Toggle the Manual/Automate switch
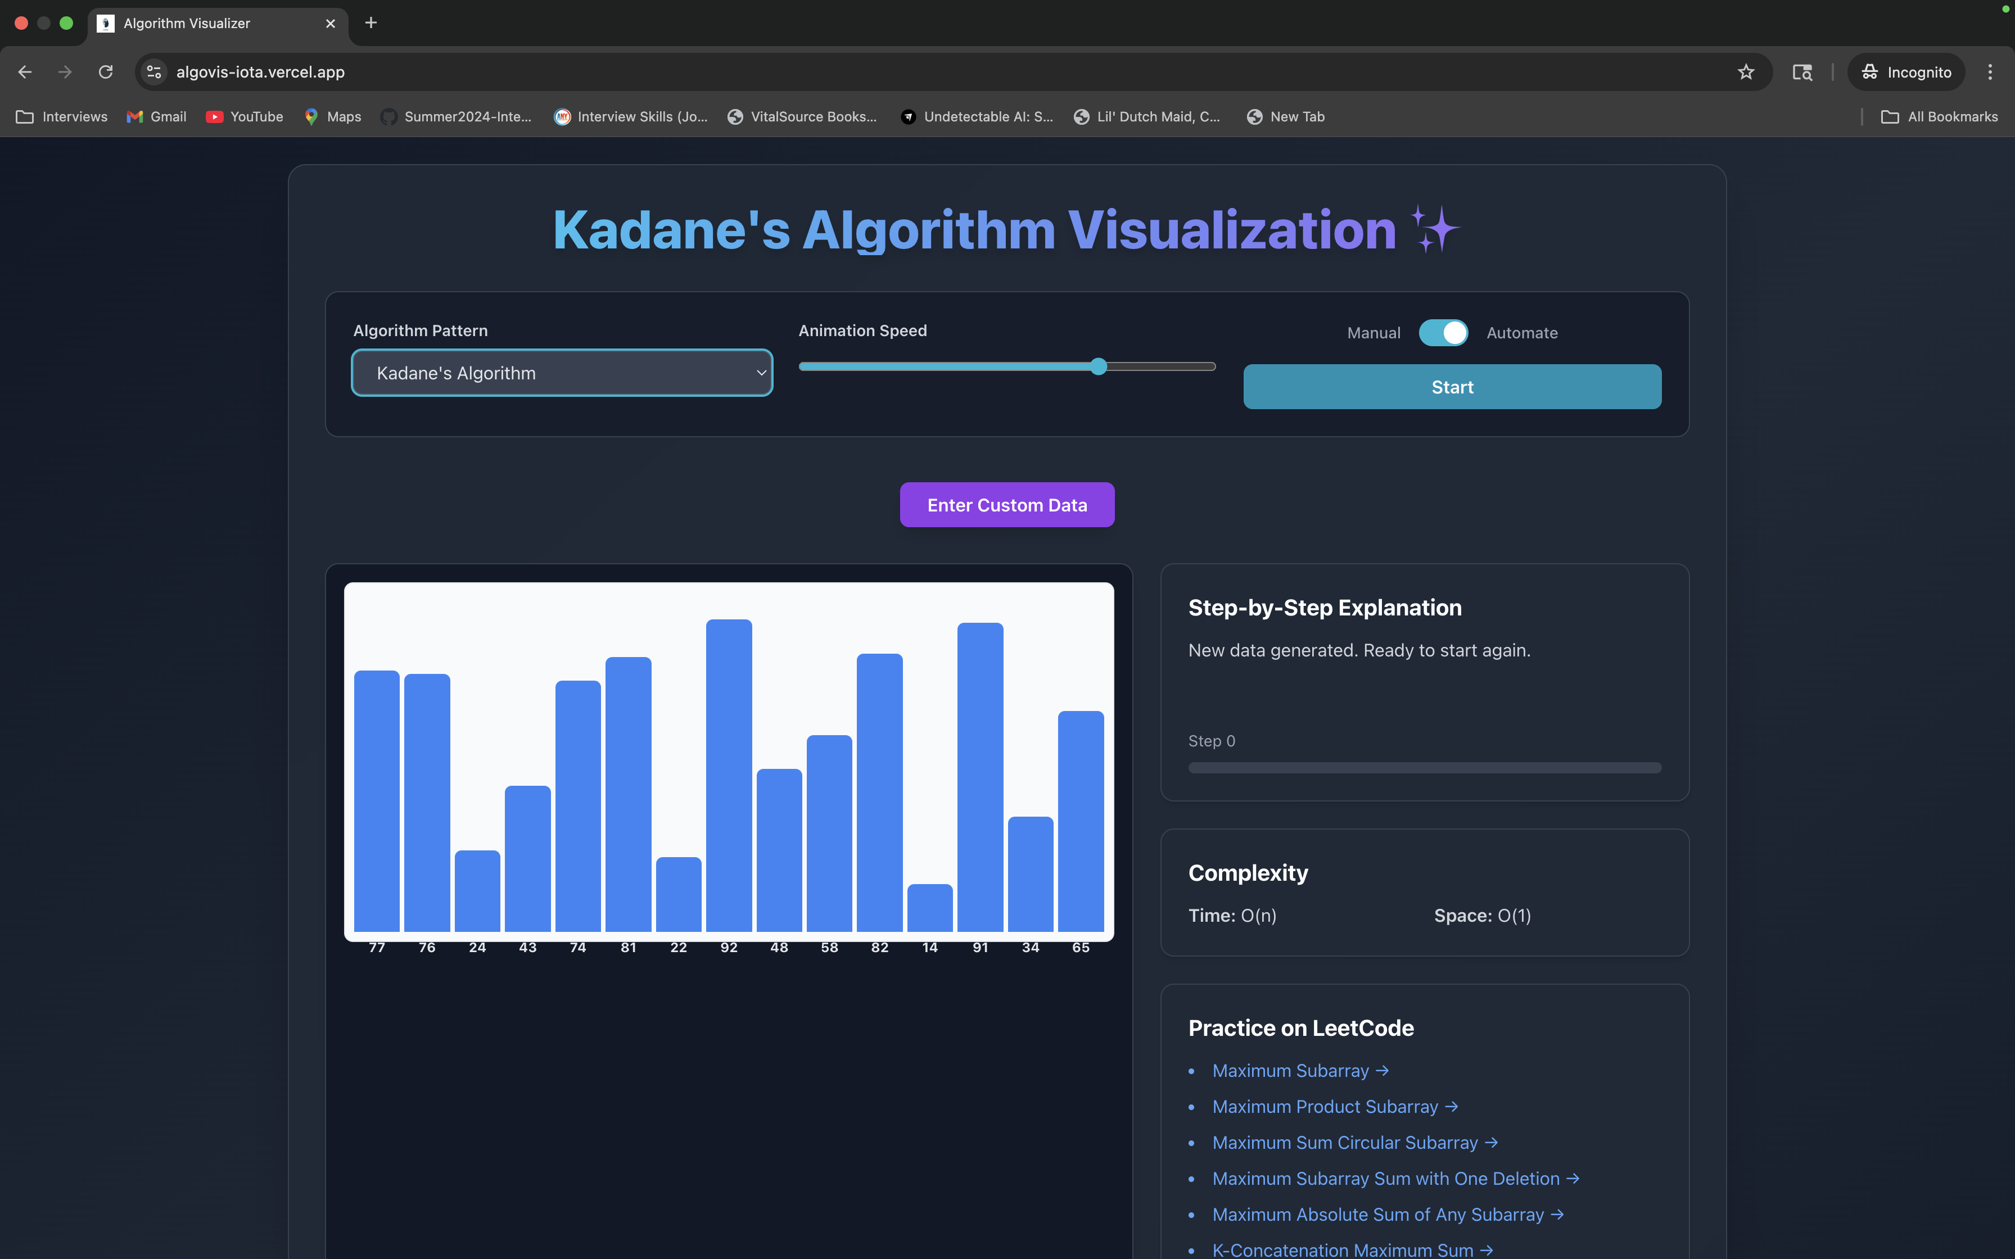This screenshot has width=2015, height=1259. tap(1443, 332)
